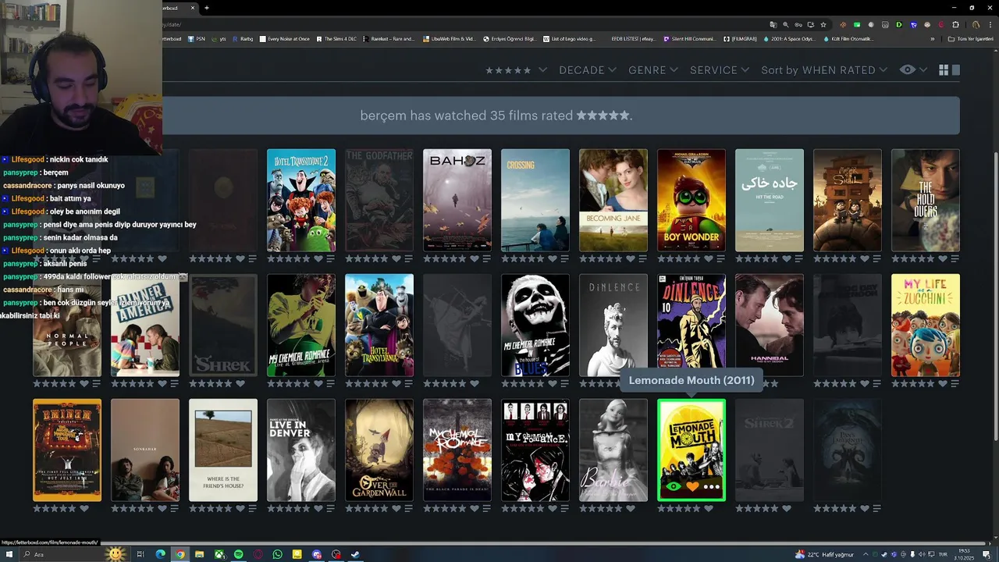The image size is (999, 562).
Task: Open a new browser tab
Action: [207, 8]
